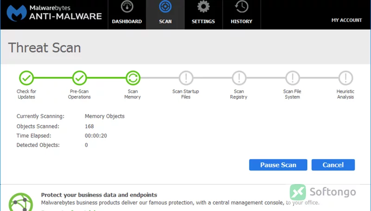Switch to the DASHBOARD tab label
The image size is (371, 211).
127,21
